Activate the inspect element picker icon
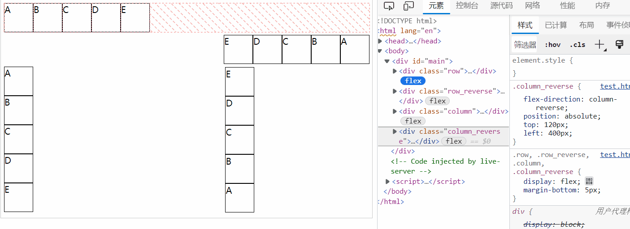Screen dimensions: 630x229 (x=389, y=6)
